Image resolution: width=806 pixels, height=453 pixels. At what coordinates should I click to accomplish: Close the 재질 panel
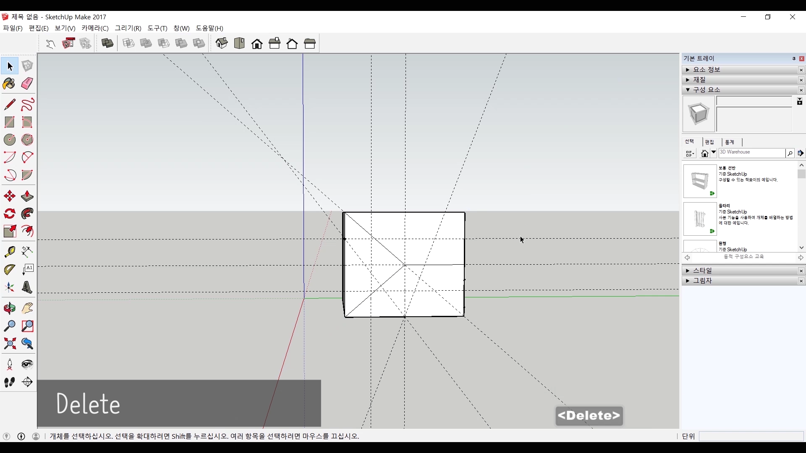[x=801, y=80]
